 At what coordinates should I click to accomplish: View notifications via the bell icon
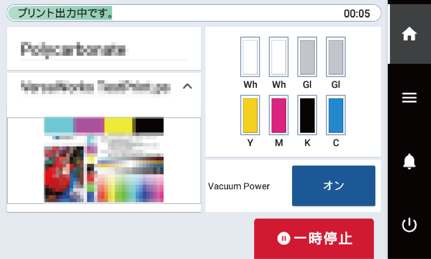coord(409,161)
